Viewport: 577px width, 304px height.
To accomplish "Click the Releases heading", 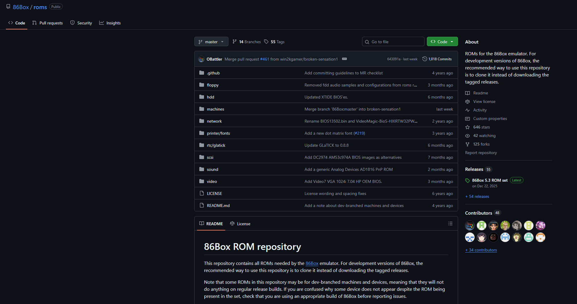I will point(474,169).
